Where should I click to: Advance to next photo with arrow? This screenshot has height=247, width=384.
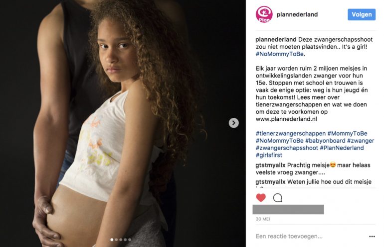[x=233, y=123]
